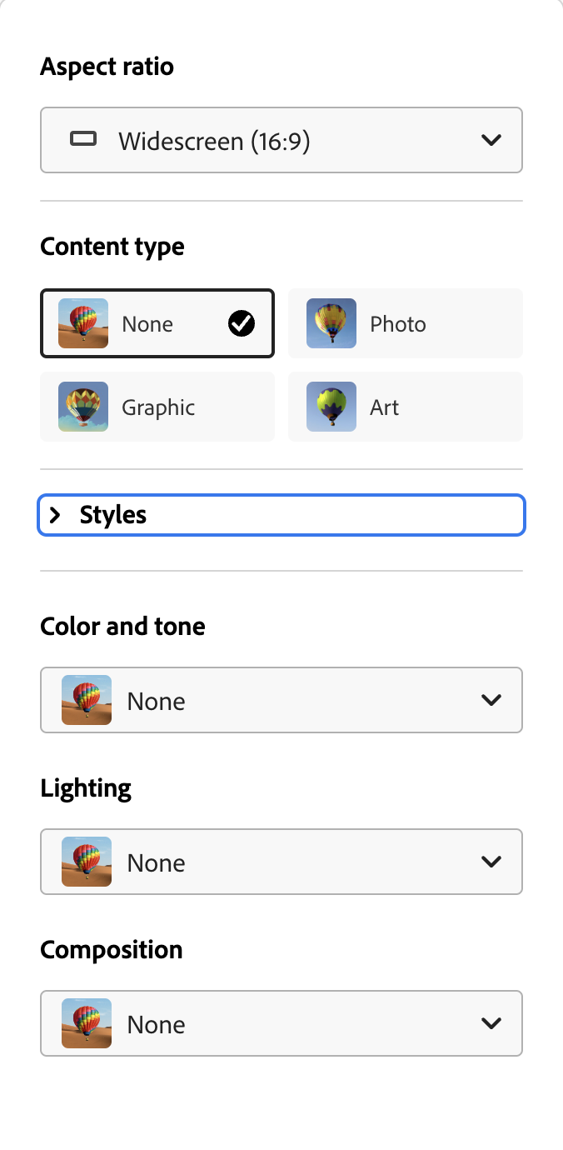
Task: Click the None text in Lighting field
Action: click(156, 862)
